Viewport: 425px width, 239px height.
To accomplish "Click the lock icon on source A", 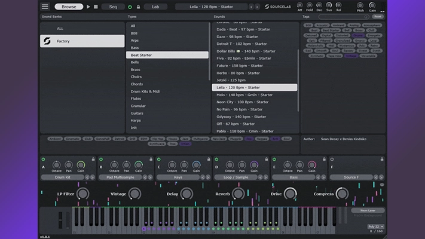I will click(x=92, y=160).
